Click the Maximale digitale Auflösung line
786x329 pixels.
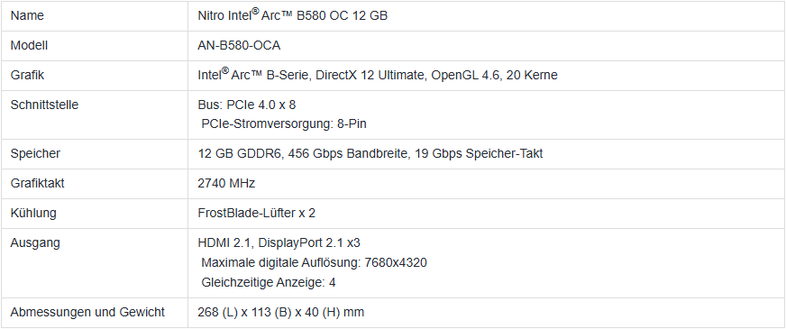(x=314, y=262)
